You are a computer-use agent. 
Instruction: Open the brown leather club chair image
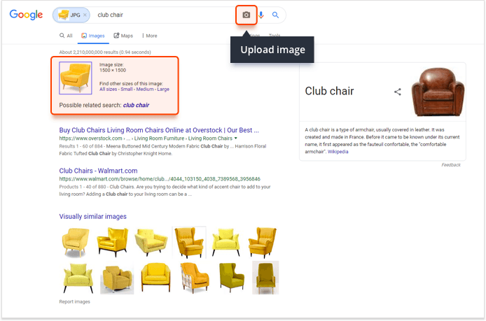[x=438, y=92]
